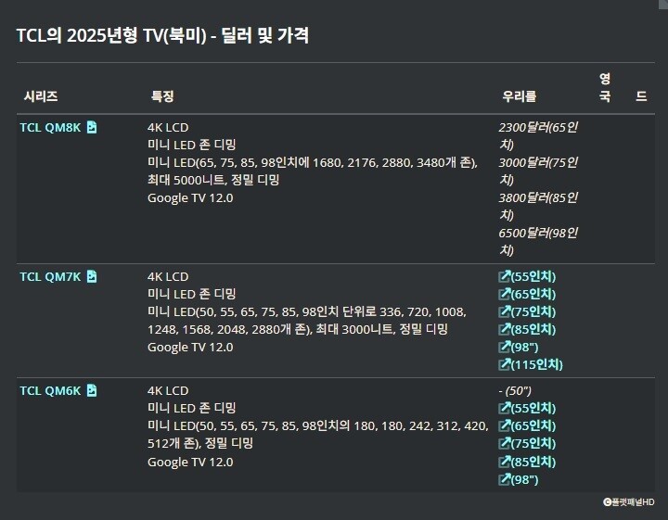Follow the QM7K 85인치 dealer link
The image size is (668, 520).
pos(527,329)
